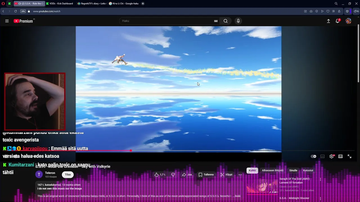Select the Kaikki filter chip
The image size is (360, 202).
[x=252, y=170]
